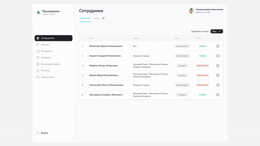Click Администратор role badge for Самсонова
The image size is (260, 146).
pyautogui.click(x=182, y=85)
